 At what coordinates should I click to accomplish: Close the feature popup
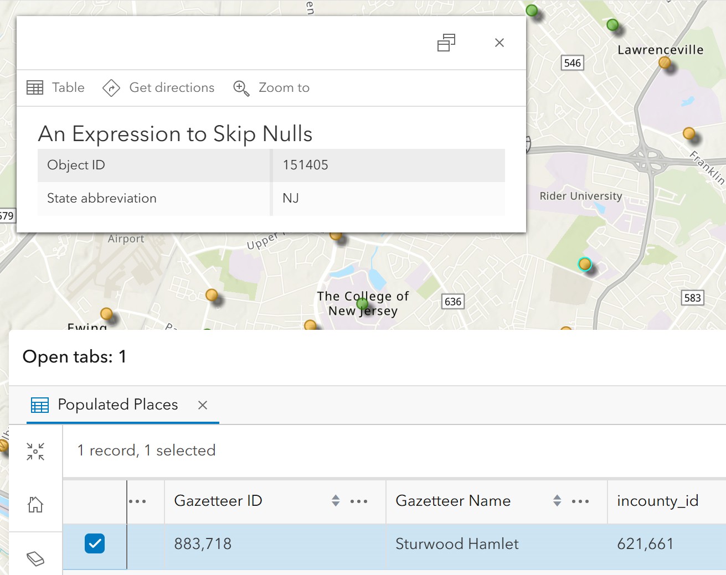499,43
